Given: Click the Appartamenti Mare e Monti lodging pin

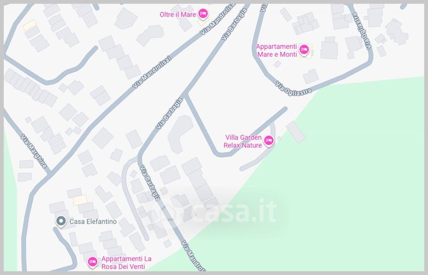Looking at the screenshot, I should coord(304,50).
